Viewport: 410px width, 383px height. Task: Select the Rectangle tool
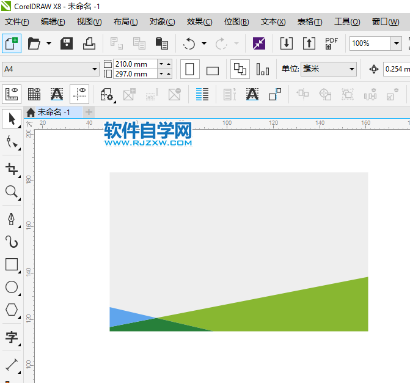(12, 264)
